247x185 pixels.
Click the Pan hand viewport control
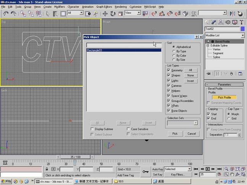tap(232, 174)
